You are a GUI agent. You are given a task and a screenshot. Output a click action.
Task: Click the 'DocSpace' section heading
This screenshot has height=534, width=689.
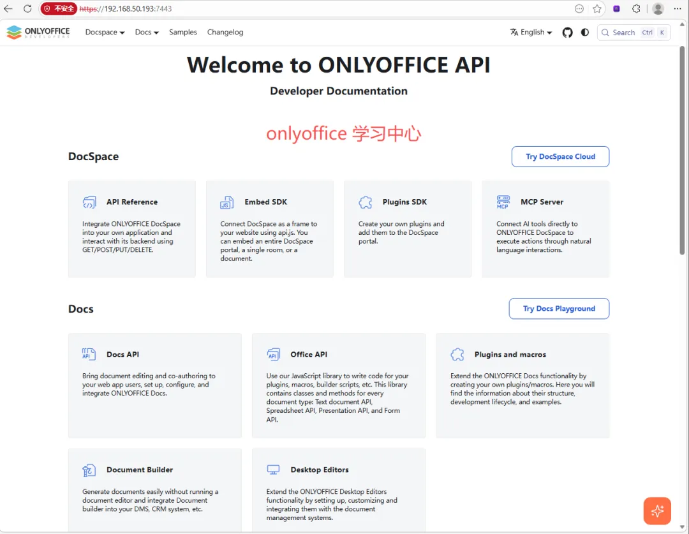click(x=93, y=156)
